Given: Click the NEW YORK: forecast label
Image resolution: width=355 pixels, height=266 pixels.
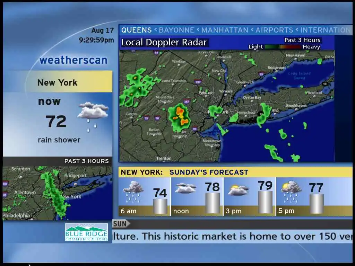Looking at the screenshot, I should coord(142,172).
